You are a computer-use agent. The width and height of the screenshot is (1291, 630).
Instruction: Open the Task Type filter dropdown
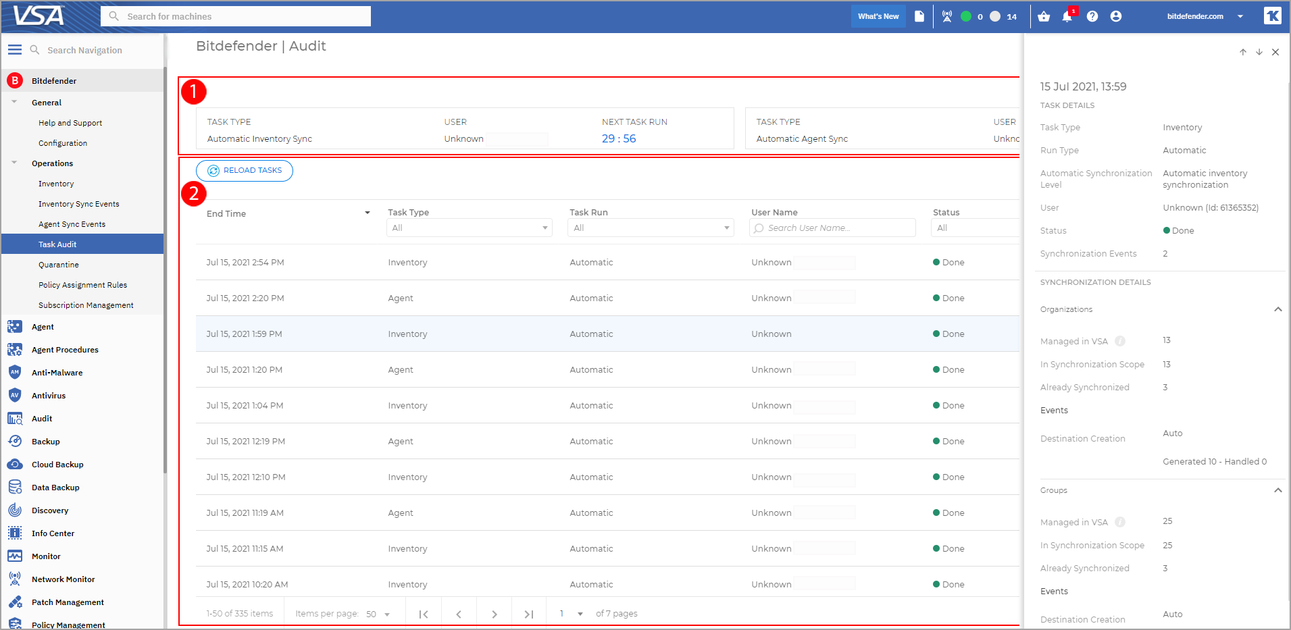[x=469, y=228]
